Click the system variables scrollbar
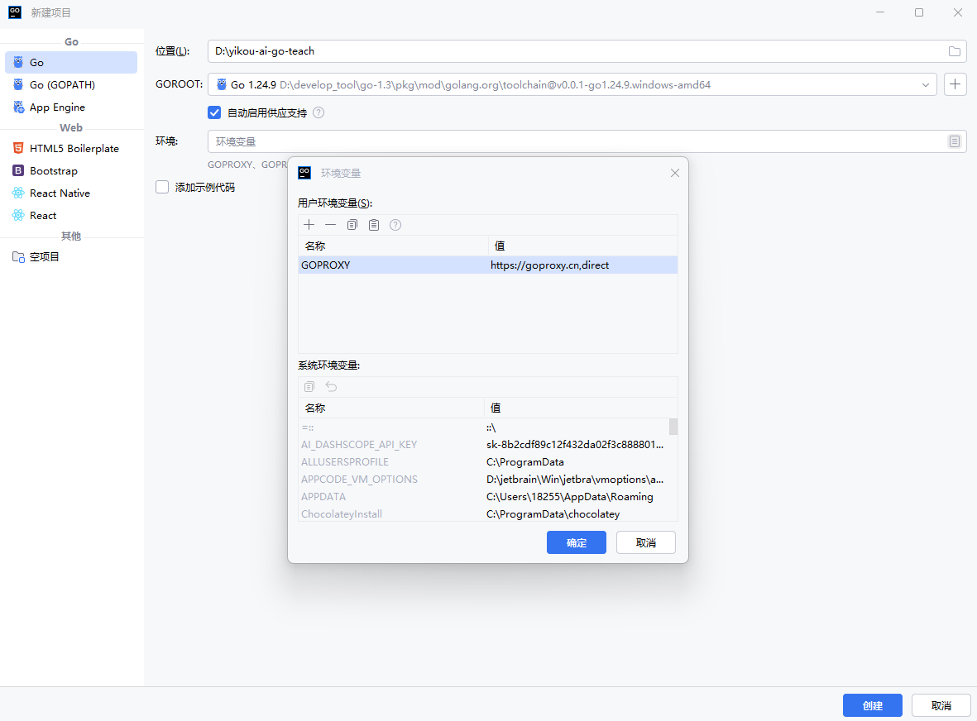This screenshot has width=977, height=721. point(673,427)
